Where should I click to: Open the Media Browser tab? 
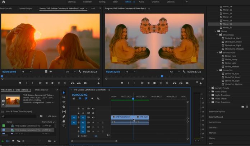tap(42, 90)
